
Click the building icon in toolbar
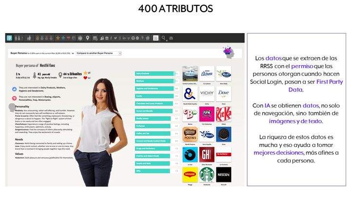[102, 38]
